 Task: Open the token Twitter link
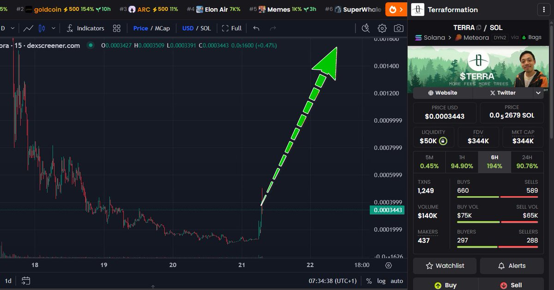point(503,93)
